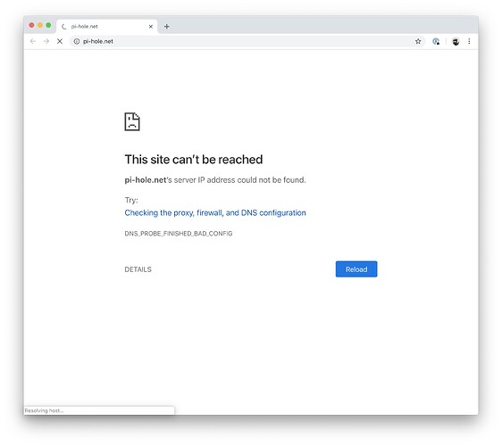Expand the DETAILS section
The height and width of the screenshot is (446, 502).
point(138,269)
